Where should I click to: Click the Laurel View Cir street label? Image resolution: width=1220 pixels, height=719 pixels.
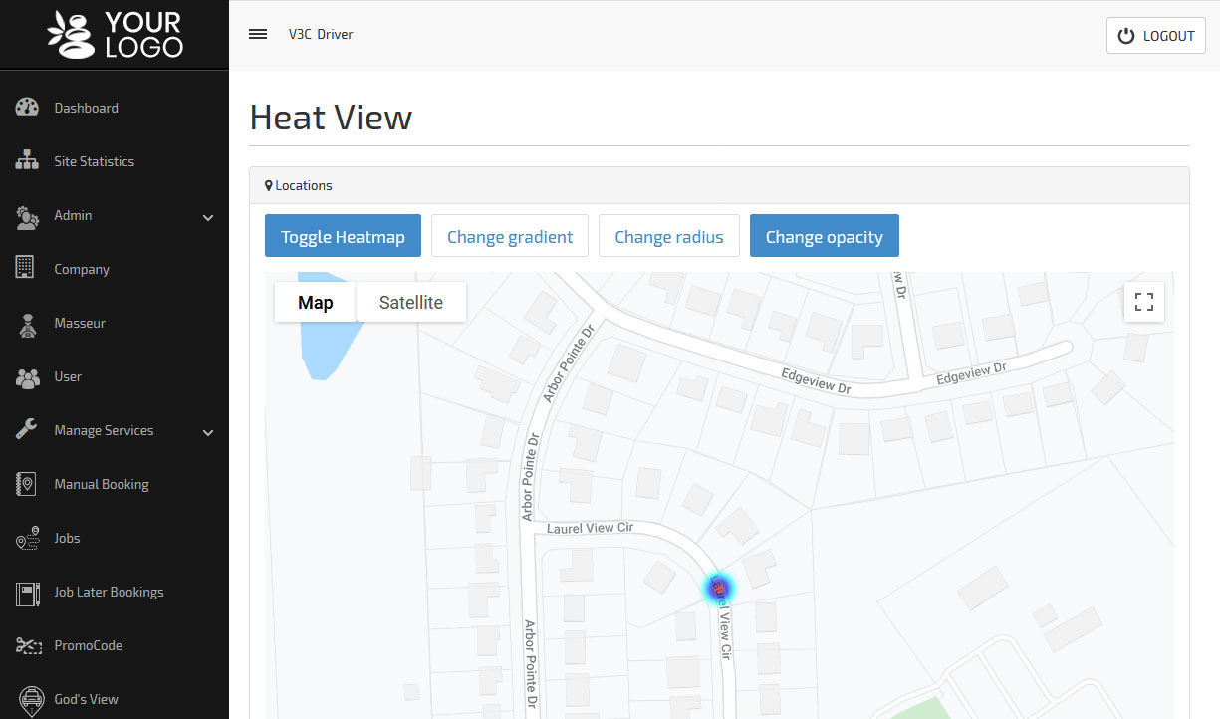[x=591, y=528]
